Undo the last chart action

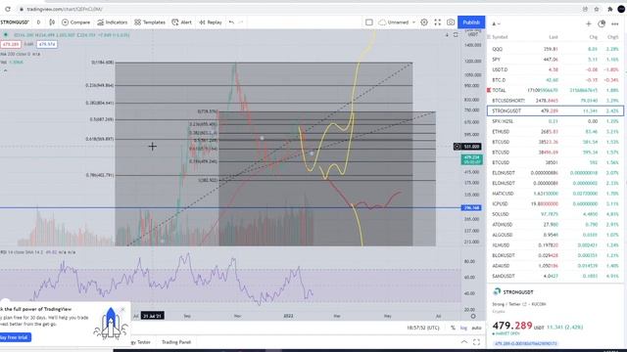[x=231, y=22]
